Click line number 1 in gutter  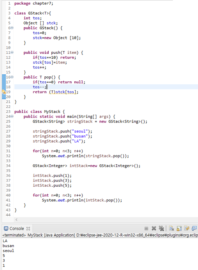(x=9, y=3)
